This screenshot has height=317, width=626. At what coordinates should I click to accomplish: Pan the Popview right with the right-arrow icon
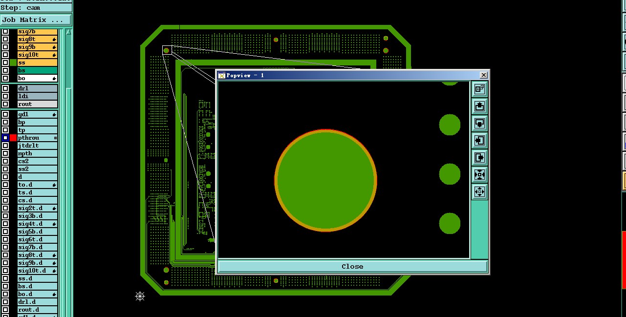479,158
